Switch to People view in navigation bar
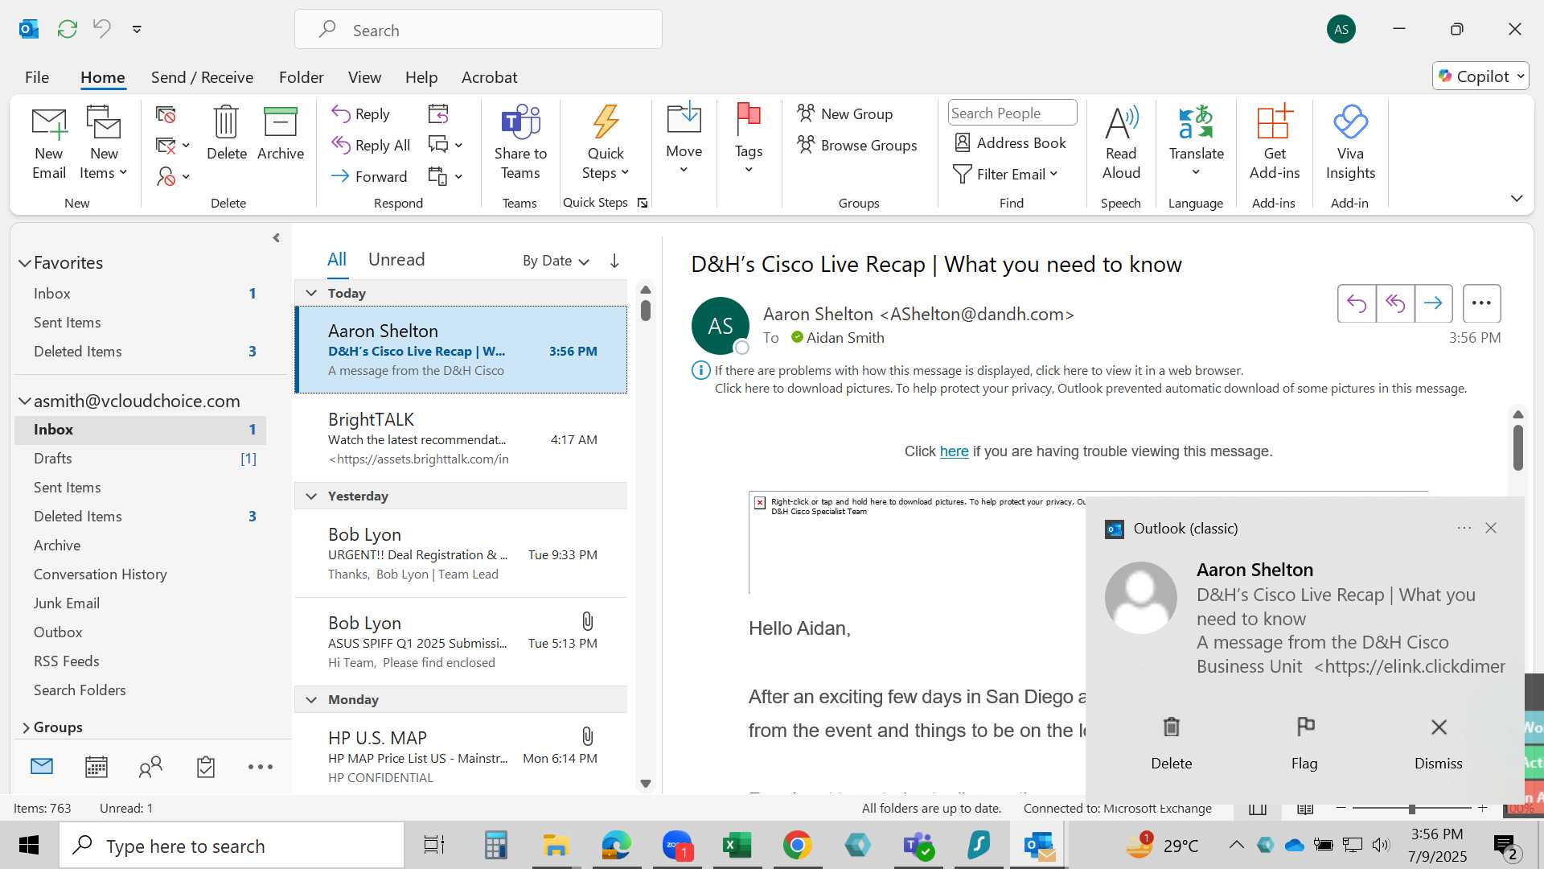Image resolution: width=1544 pixels, height=869 pixels. 150,767
